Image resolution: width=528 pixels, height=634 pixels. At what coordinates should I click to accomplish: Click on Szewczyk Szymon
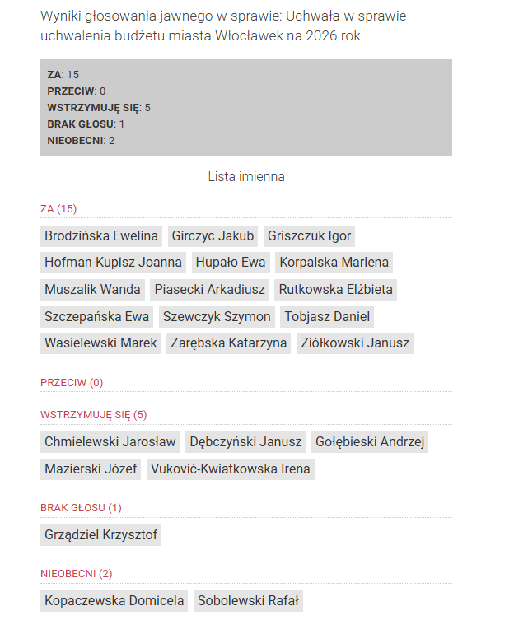click(x=217, y=316)
